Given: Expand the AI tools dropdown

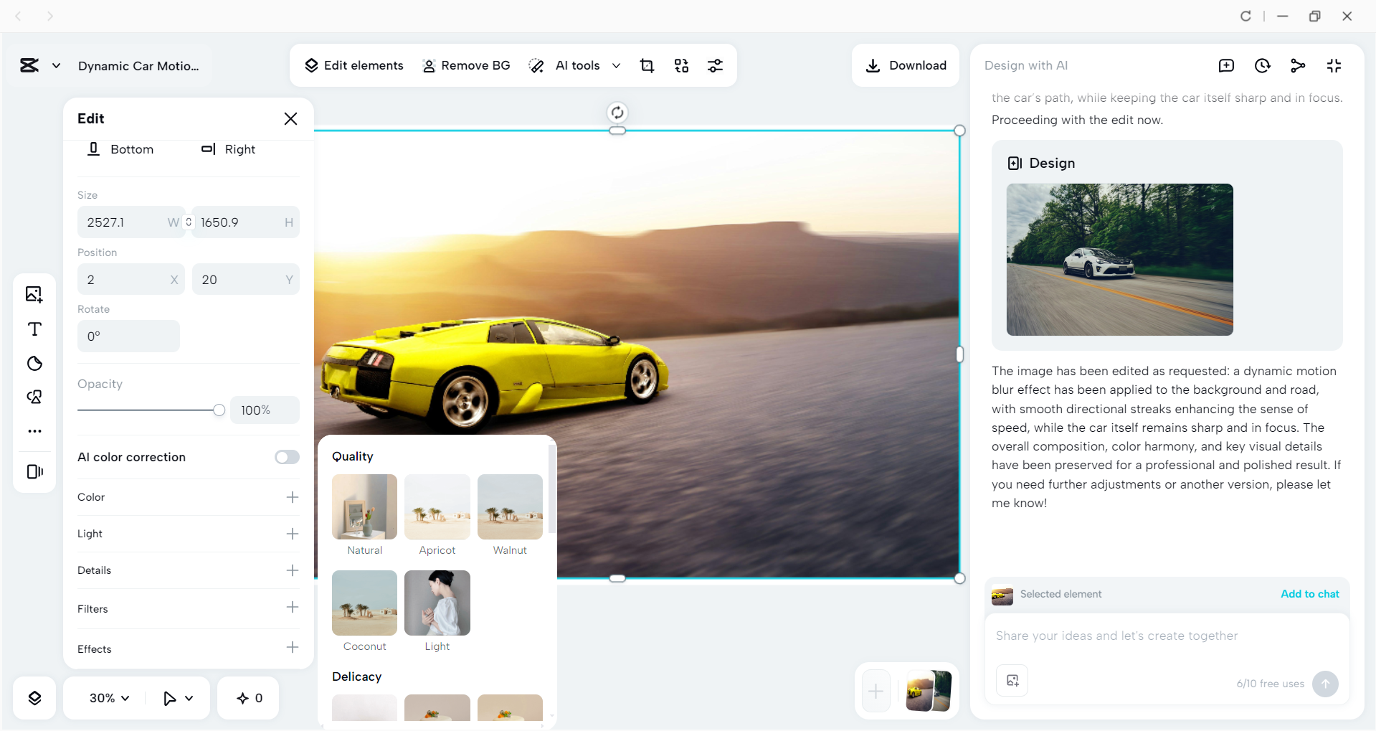Looking at the screenshot, I should pyautogui.click(x=617, y=65).
